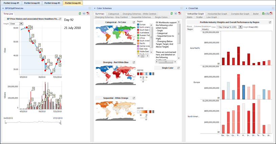Collapse the CrossTab portlet panel

click(187, 8)
